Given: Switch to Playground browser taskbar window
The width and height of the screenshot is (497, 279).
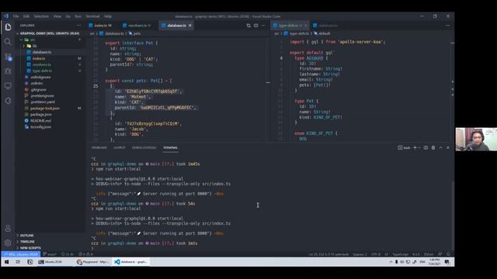Looking at the screenshot, I should tap(93, 262).
